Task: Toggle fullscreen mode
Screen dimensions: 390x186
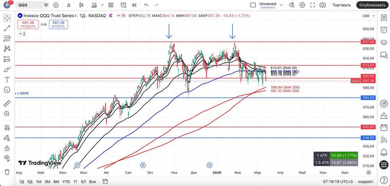Action: pos(312,5)
